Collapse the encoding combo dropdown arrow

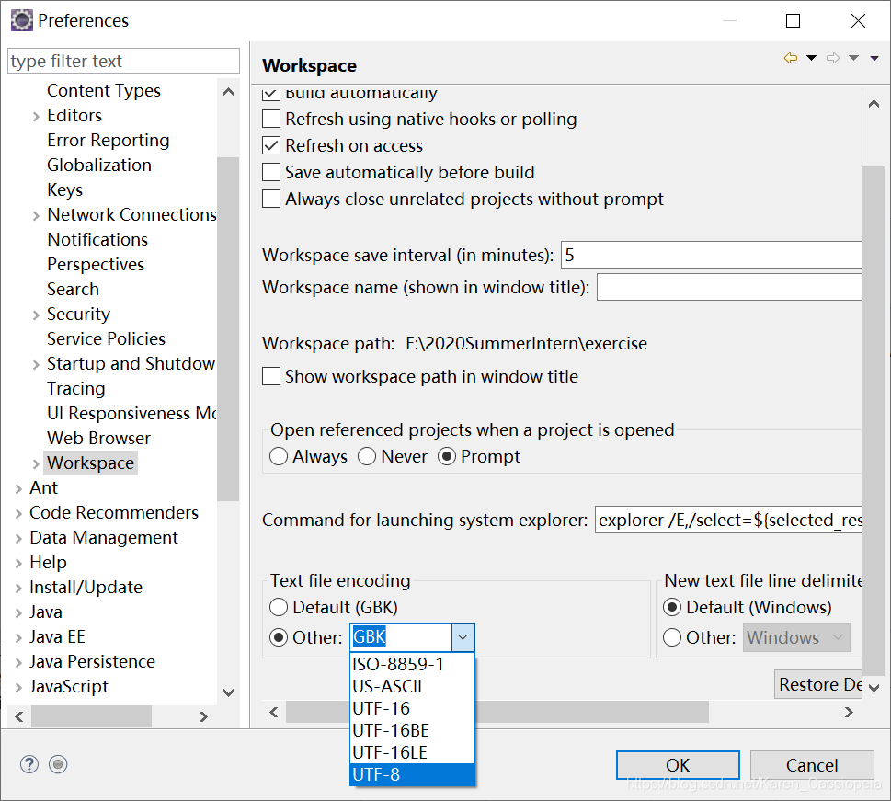point(463,637)
